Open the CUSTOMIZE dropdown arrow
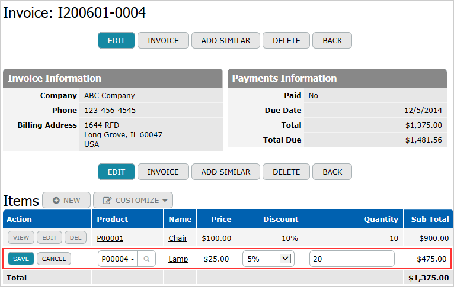The width and height of the screenshot is (454, 287). coord(165,200)
